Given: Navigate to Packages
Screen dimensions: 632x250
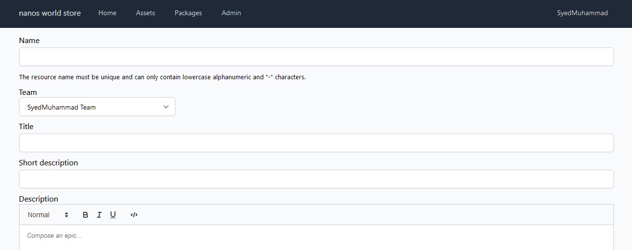Looking at the screenshot, I should 188,13.
